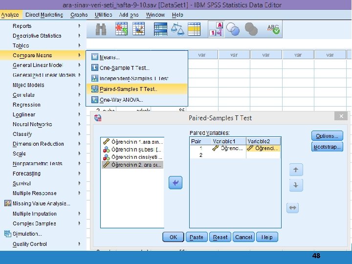
Task: Click the Paired-Samples dialog title icon
Action: point(98,118)
